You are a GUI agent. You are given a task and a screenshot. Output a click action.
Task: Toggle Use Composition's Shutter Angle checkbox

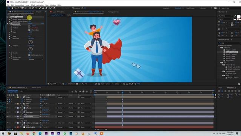pyautogui.click(x=29, y=55)
